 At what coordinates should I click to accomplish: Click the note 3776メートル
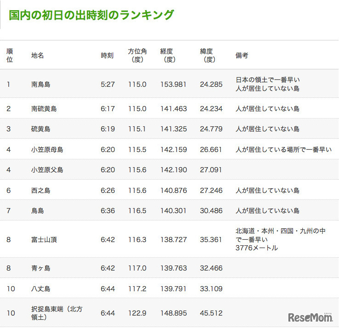[257, 248]
